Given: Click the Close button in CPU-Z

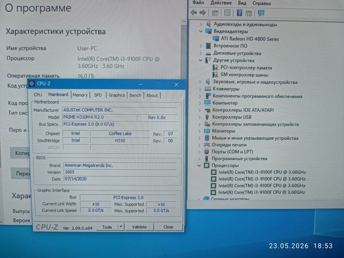Looking at the screenshot, I should pyautogui.click(x=168, y=227).
